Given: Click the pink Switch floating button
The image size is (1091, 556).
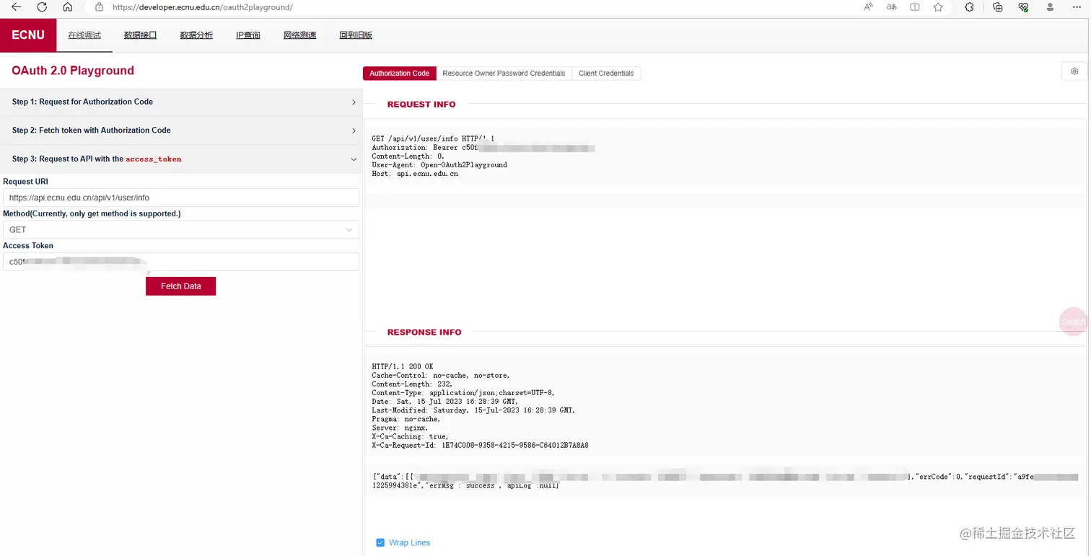Looking at the screenshot, I should point(1073,322).
